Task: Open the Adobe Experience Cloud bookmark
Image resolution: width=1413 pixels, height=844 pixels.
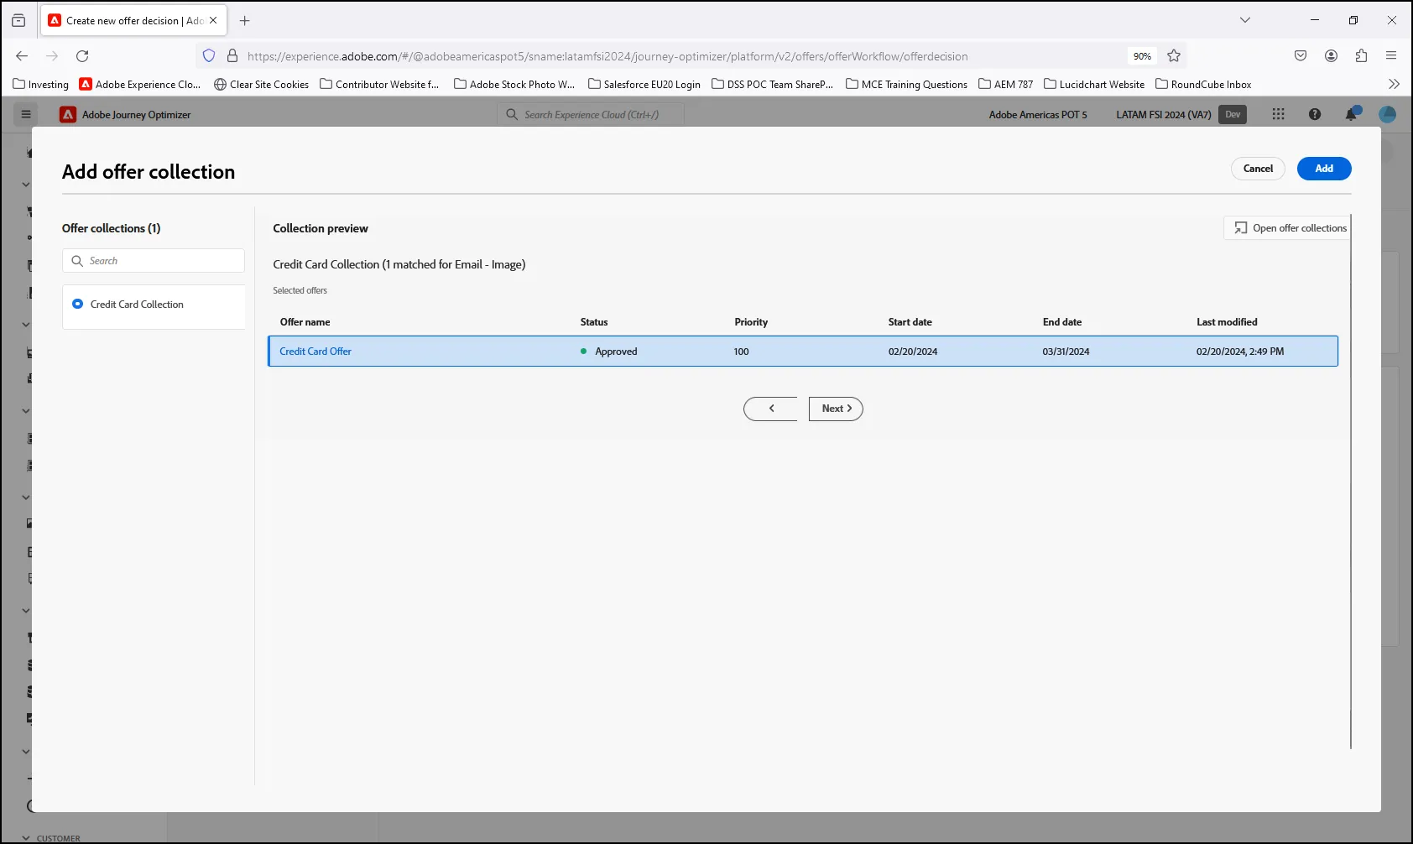Action: pos(140,85)
